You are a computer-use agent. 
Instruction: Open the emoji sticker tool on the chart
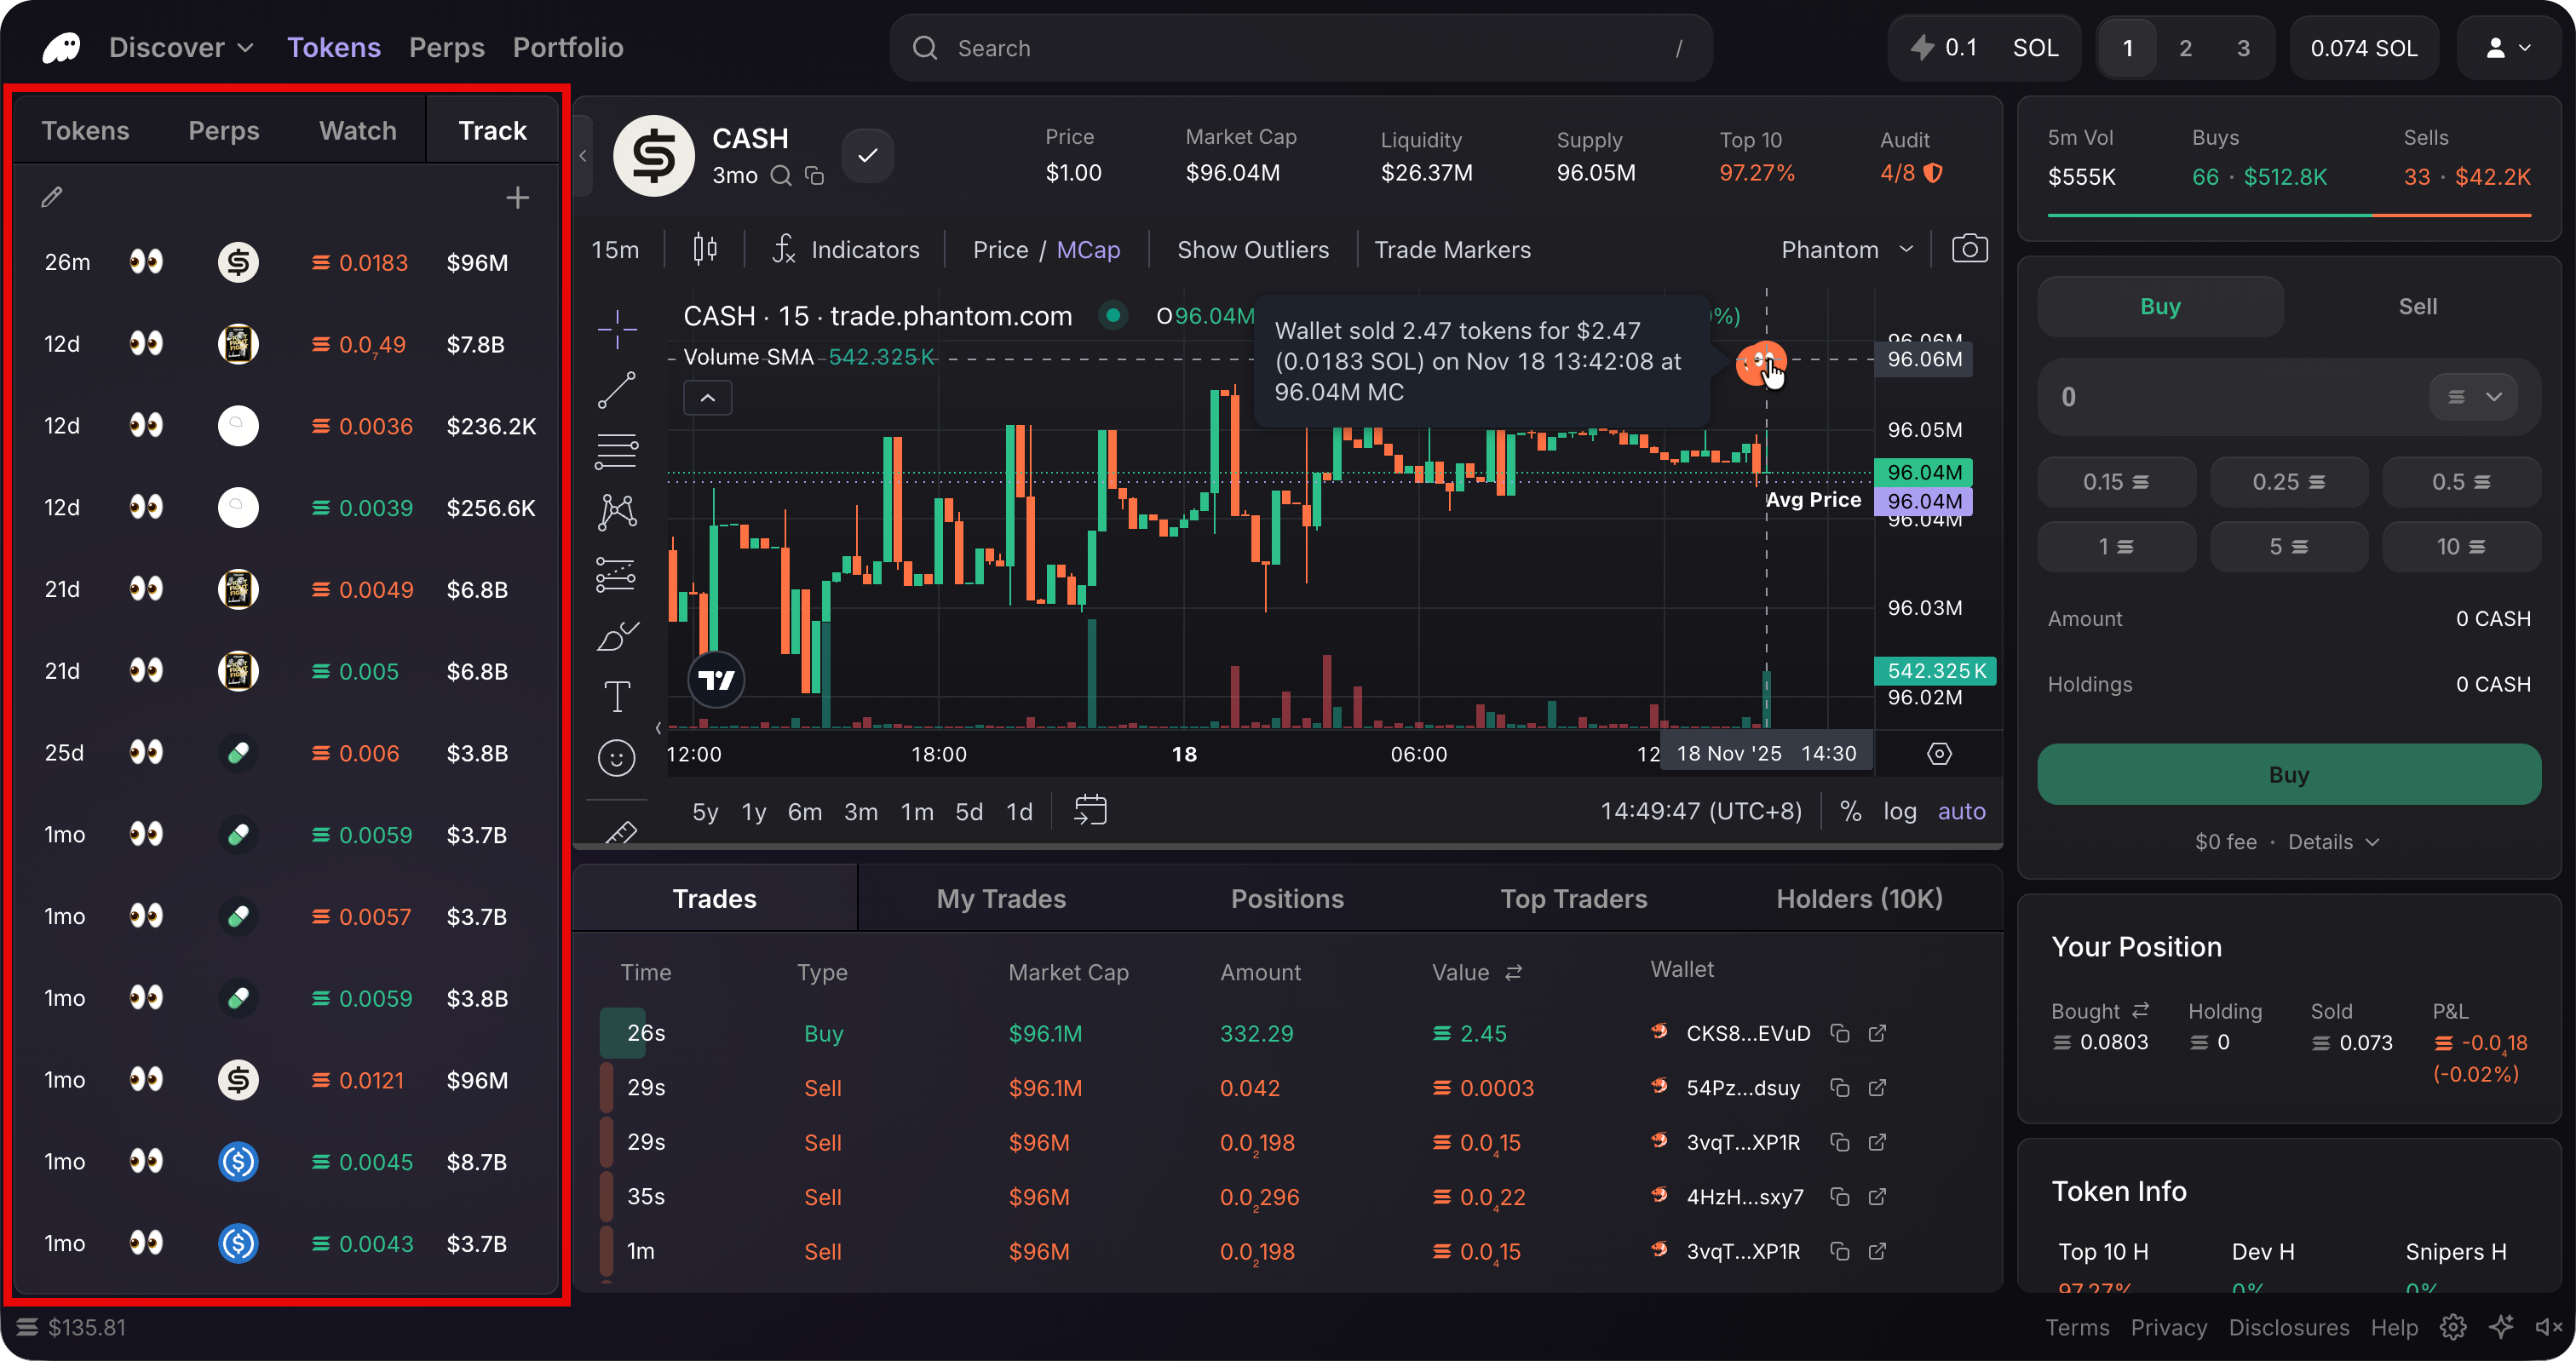[617, 758]
